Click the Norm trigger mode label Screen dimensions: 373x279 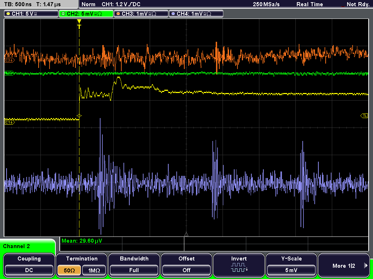[x=88, y=4]
